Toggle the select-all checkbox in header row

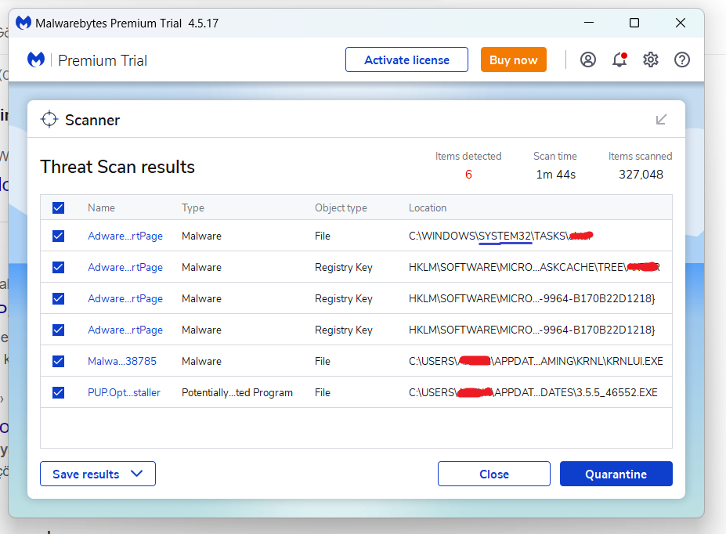pos(58,207)
